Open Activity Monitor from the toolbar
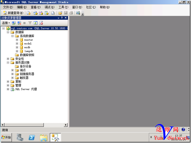The width and height of the screenshot is (191, 143). pos(78,13)
